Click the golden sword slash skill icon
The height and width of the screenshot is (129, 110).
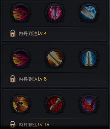(55, 59)
